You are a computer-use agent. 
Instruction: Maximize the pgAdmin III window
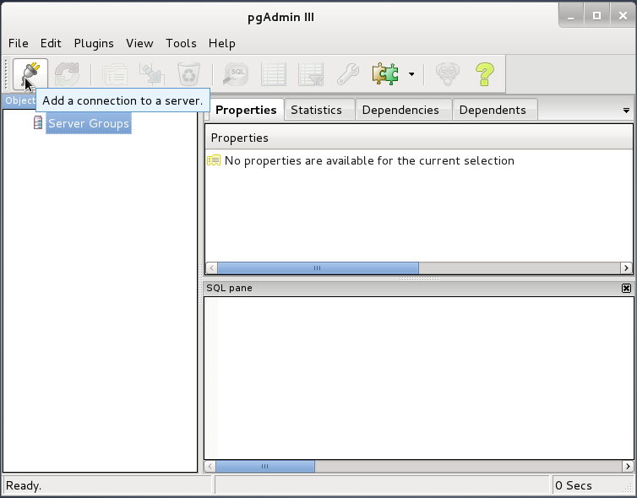(596, 15)
